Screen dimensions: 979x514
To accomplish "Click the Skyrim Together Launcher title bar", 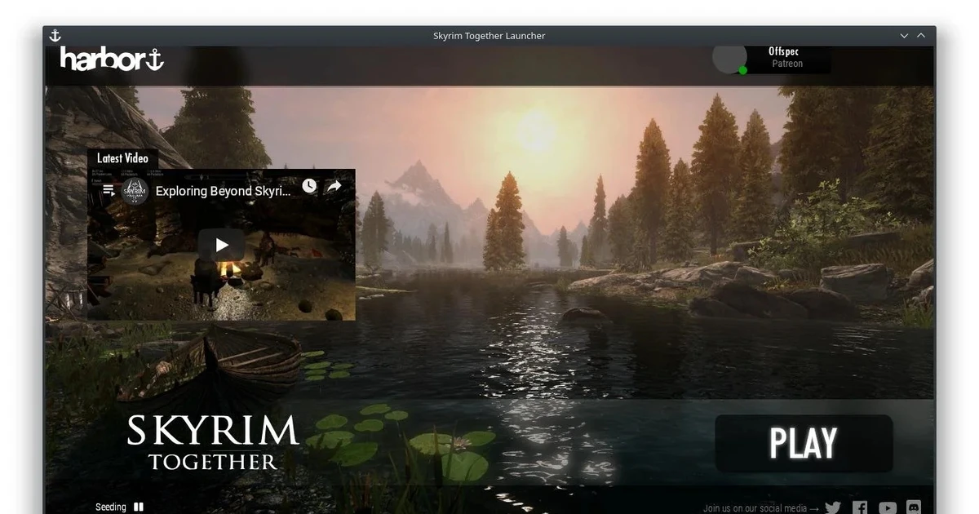I will point(489,35).
